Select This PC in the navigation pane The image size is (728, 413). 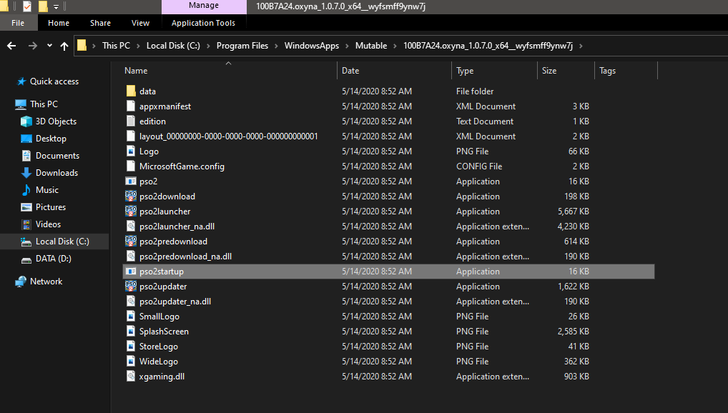coord(44,104)
